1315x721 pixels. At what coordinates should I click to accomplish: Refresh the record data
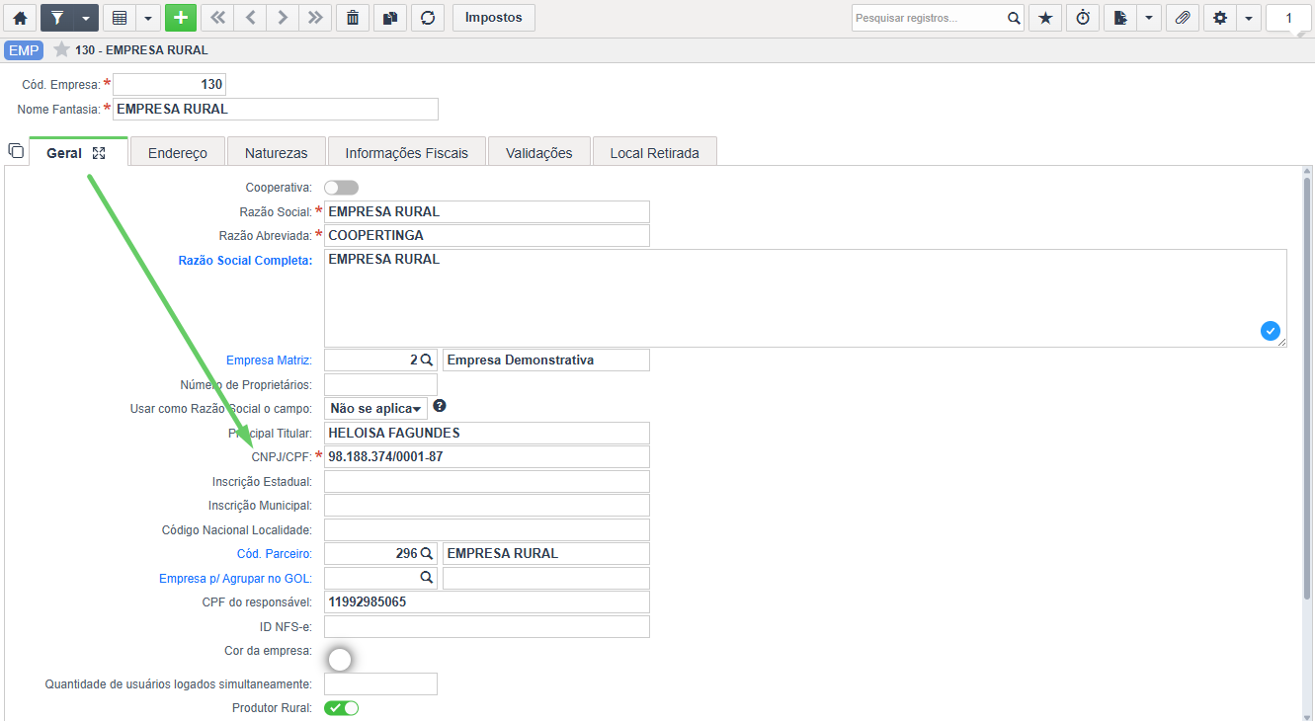pyautogui.click(x=427, y=18)
